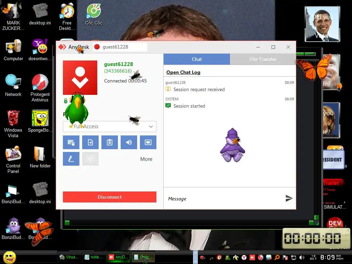
Task: Open the note taskbar button
Action: point(93,257)
